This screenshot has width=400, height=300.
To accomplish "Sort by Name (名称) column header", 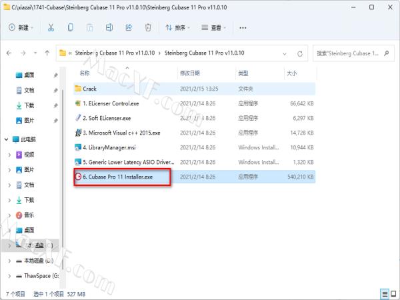I will click(x=85, y=73).
